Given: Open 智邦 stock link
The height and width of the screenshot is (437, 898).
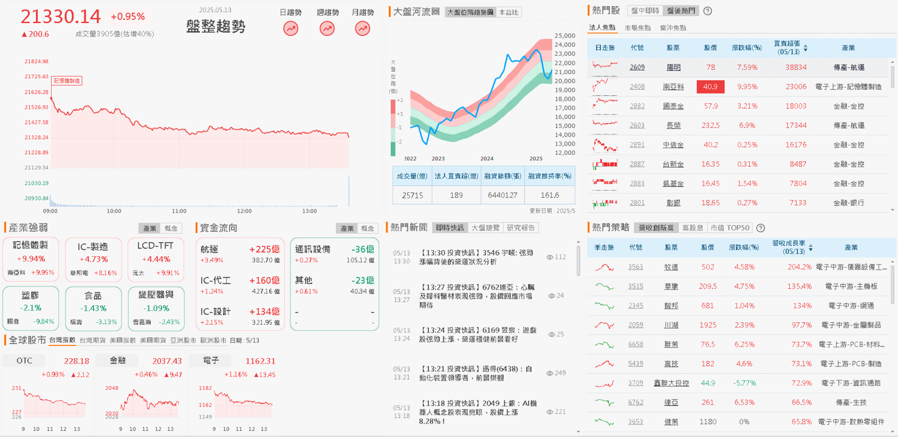Looking at the screenshot, I should [671, 306].
